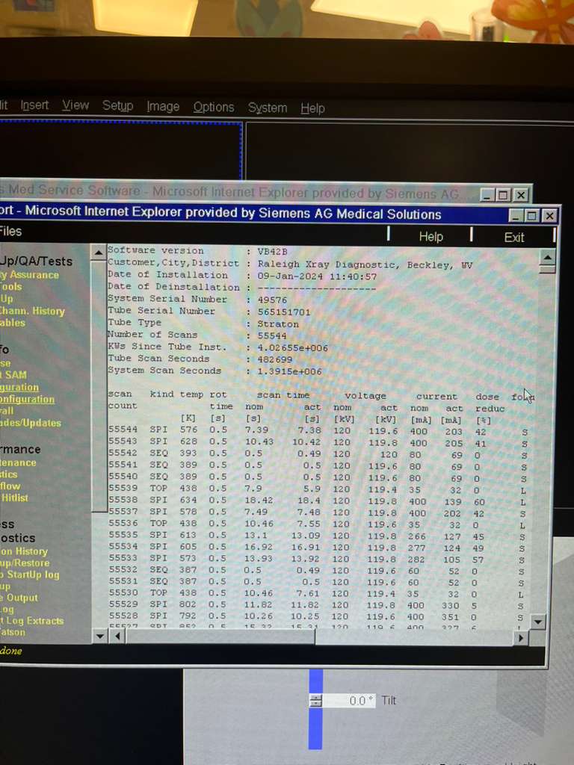Open the History link under diagnostics

coord(25,551)
